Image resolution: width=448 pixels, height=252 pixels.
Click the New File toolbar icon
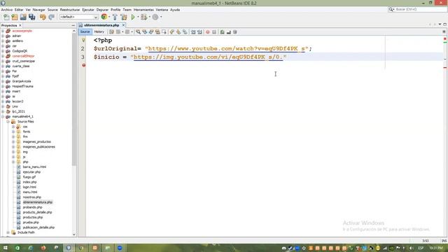pos(6,17)
